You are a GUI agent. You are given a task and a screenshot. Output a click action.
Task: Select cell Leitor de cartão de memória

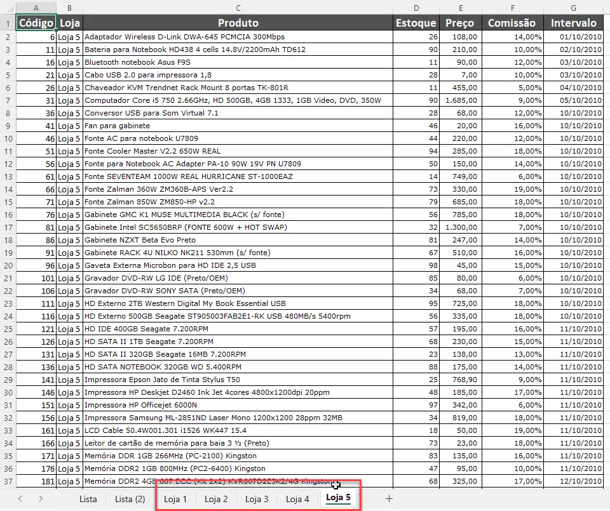coord(238,443)
